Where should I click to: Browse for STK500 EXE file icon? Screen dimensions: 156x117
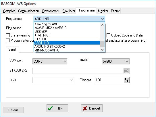pos(126,71)
